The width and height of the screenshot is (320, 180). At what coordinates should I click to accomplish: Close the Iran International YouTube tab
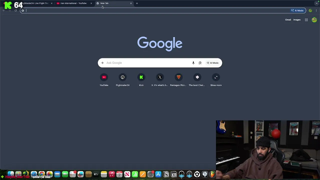91,3
